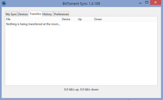The height and width of the screenshot is (100, 163).
Task: Click the BitTorrent Sync app icon in title bar
Action: [x=4, y=3]
